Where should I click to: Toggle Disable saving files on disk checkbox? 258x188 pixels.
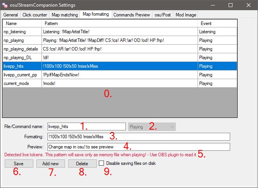pyautogui.click(x=101, y=163)
